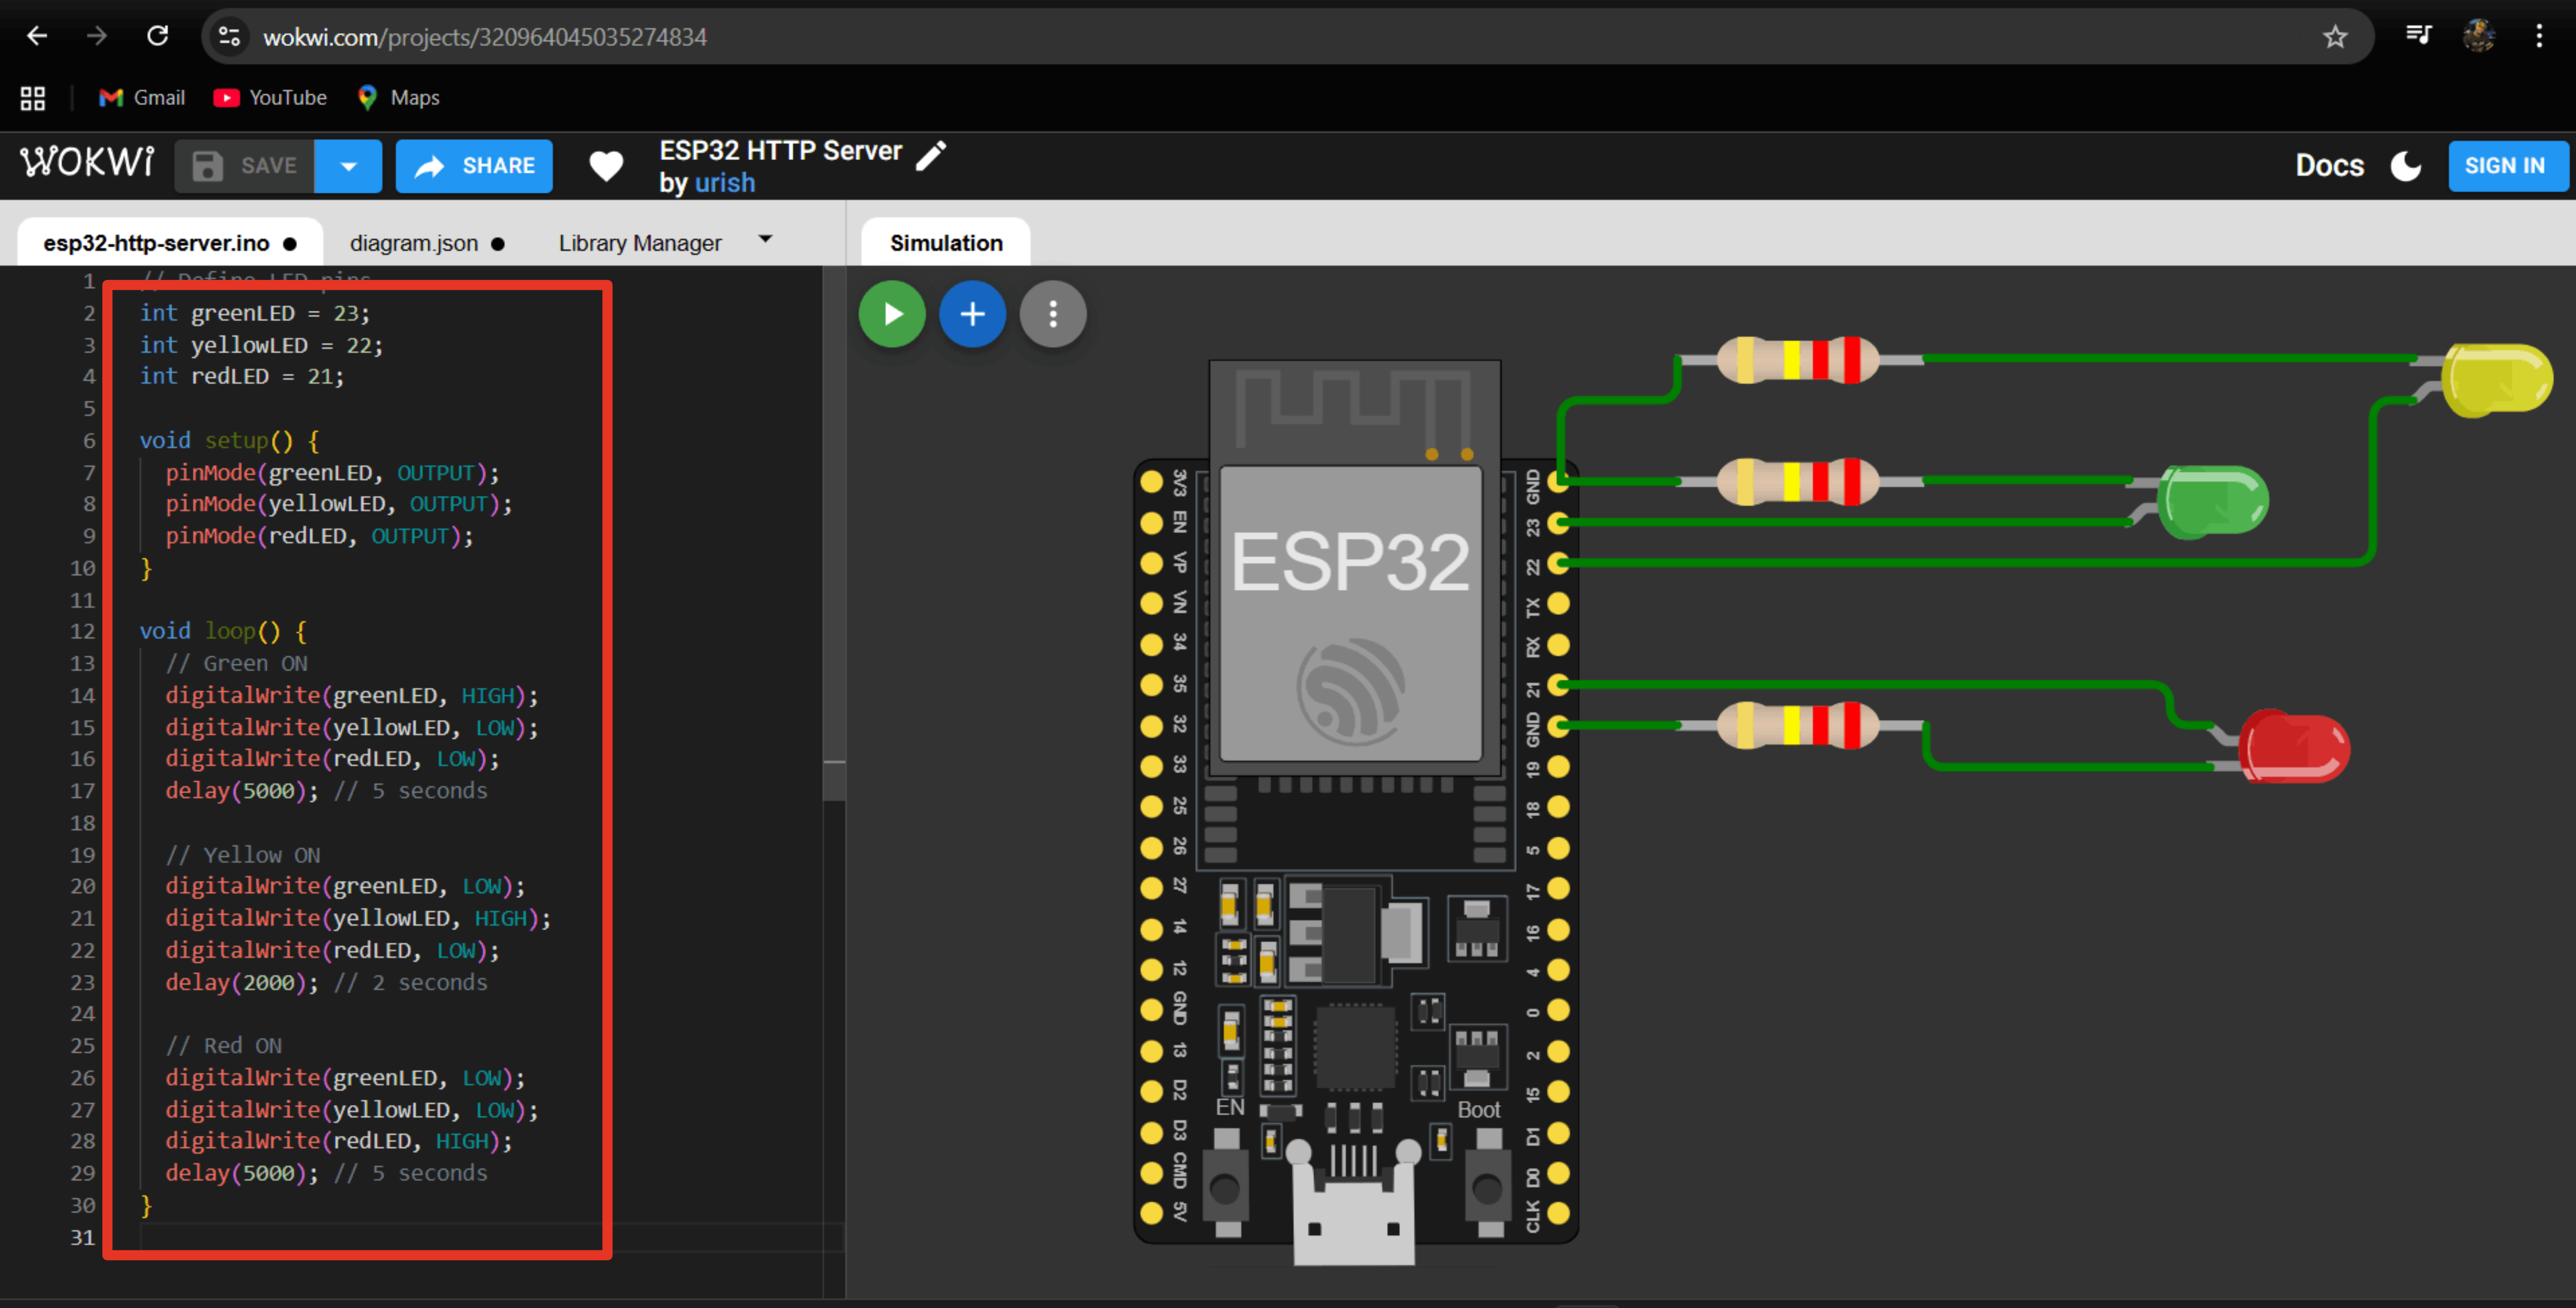Edit the project title with pencil icon
The height and width of the screenshot is (1308, 2576).
point(931,155)
